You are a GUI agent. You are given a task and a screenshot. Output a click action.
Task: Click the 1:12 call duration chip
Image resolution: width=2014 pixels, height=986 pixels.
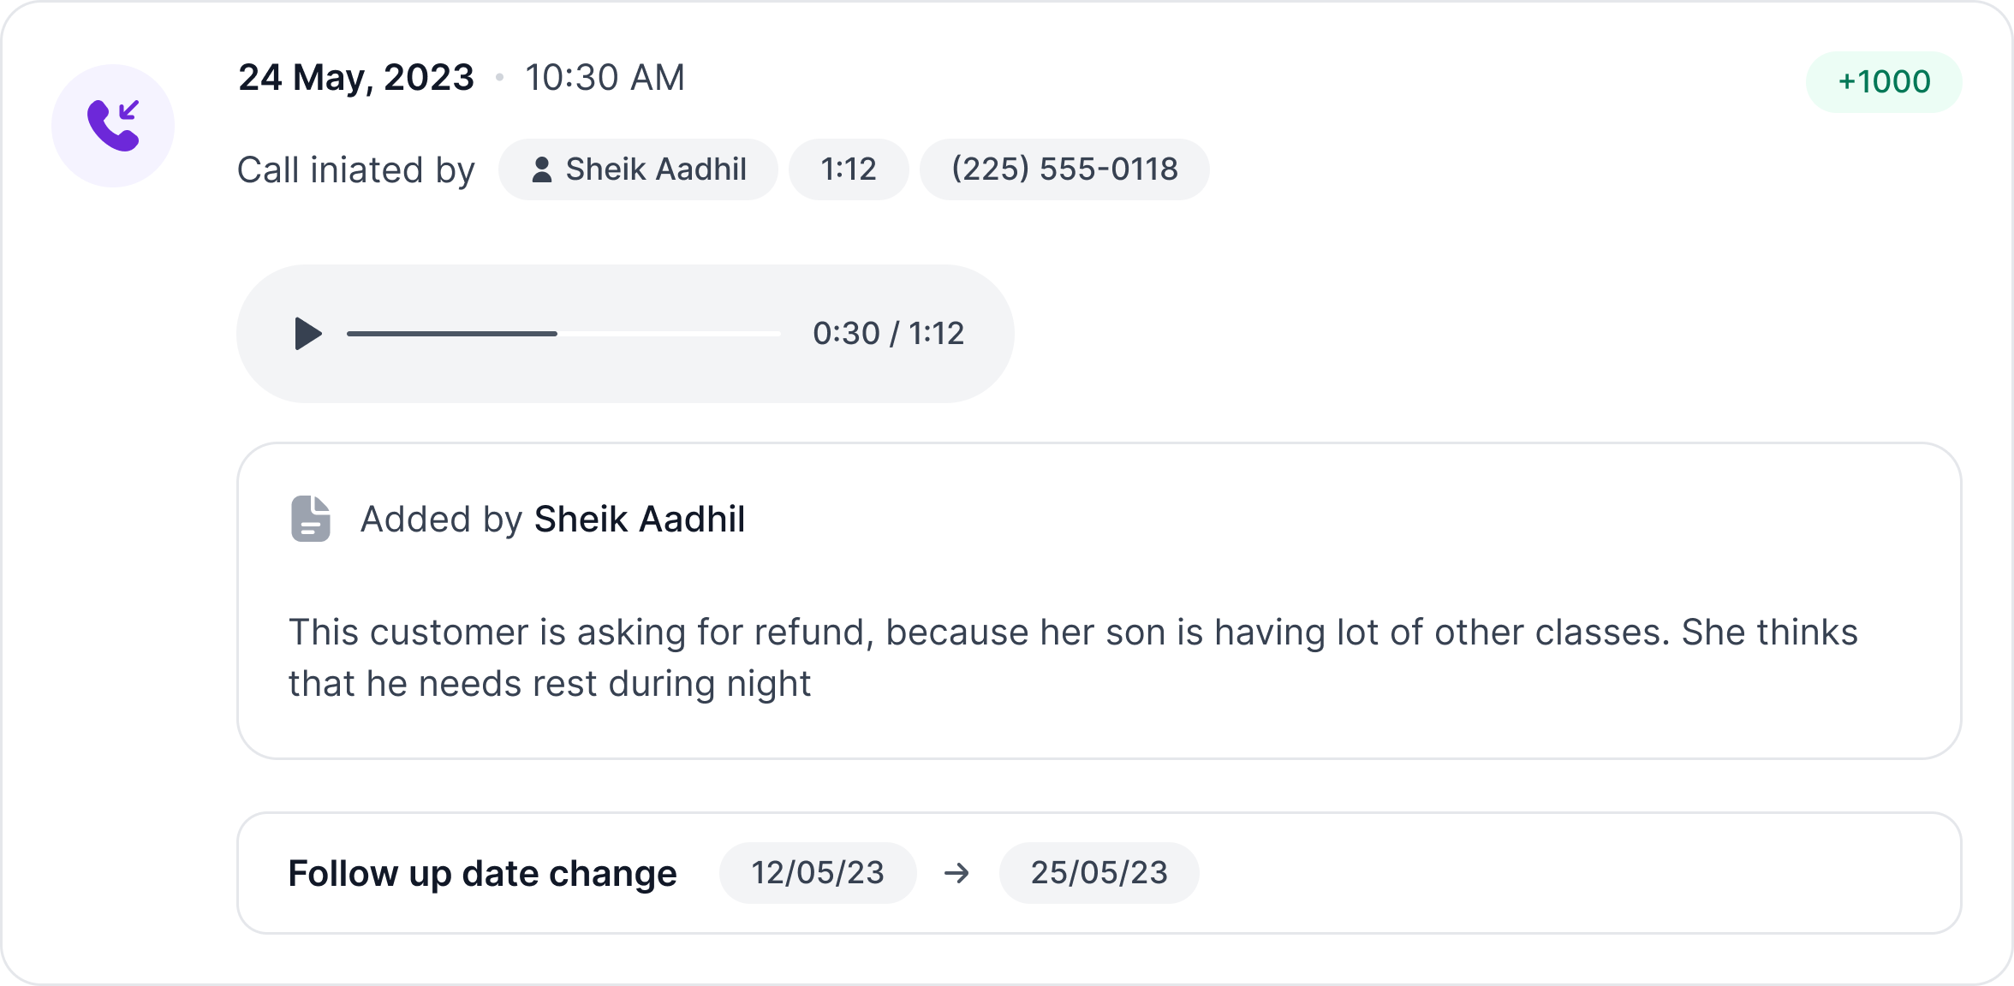tap(848, 169)
